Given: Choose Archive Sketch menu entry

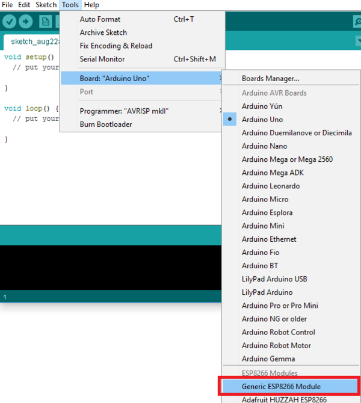Looking at the screenshot, I should coord(141,32).
